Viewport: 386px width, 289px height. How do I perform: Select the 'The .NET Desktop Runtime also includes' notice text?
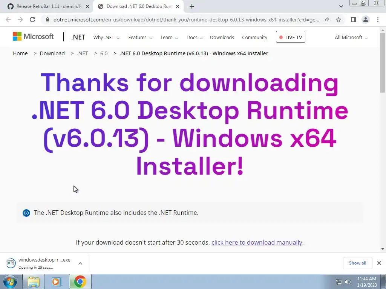[116, 213]
